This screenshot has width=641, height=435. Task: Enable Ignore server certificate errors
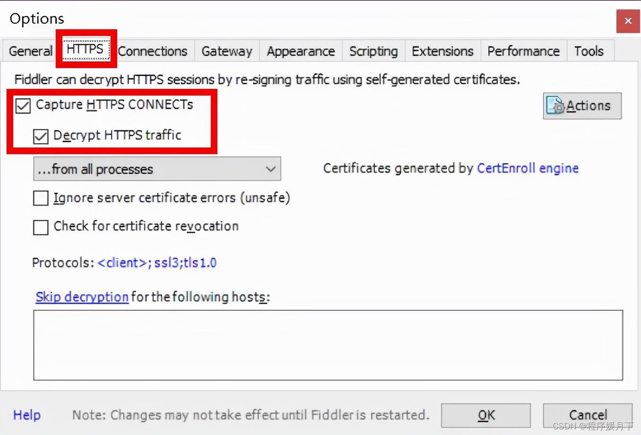pyautogui.click(x=41, y=198)
